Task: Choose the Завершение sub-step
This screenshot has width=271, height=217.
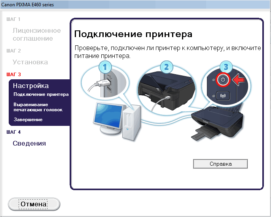Action: pos(28,120)
